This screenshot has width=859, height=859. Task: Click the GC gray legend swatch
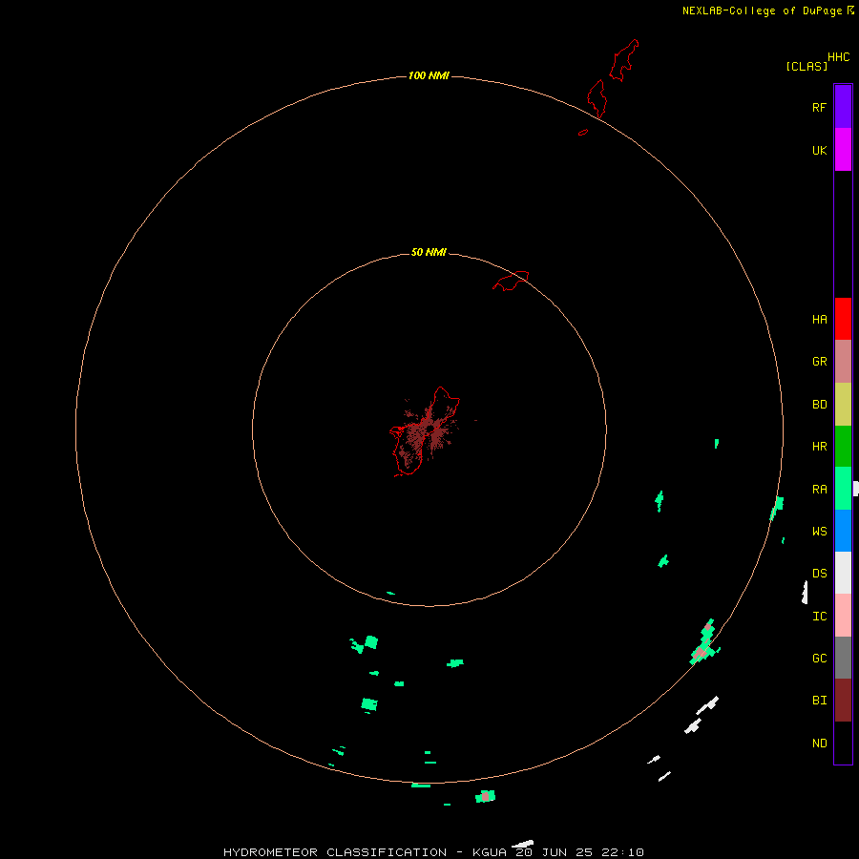[843, 658]
